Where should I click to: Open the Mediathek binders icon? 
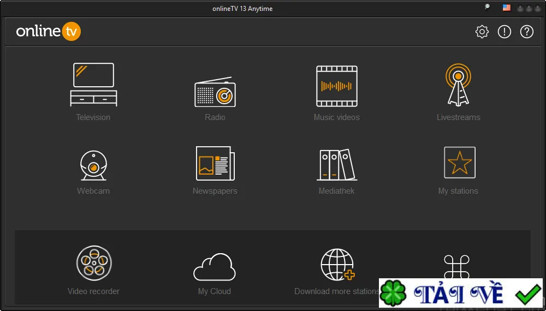[x=337, y=165]
